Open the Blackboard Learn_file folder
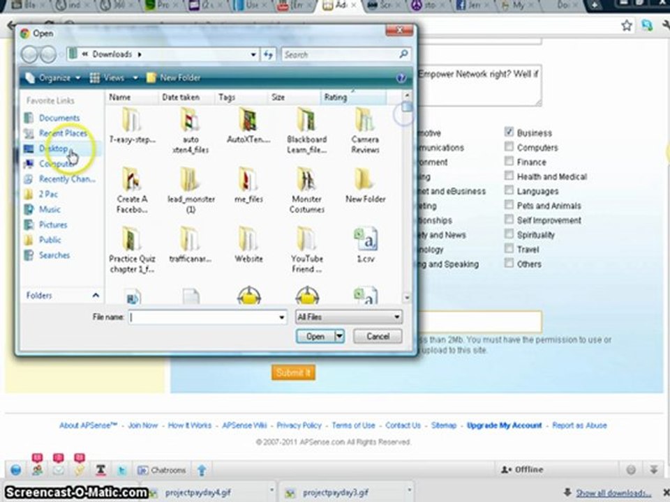 (306, 130)
